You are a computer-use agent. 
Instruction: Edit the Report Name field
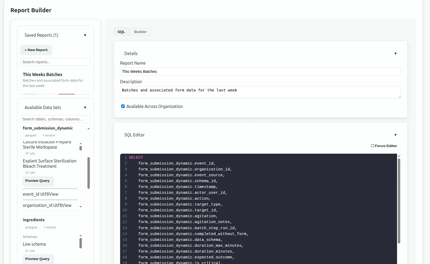point(260,72)
